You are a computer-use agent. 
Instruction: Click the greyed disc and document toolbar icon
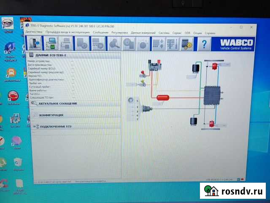[x=129, y=44]
